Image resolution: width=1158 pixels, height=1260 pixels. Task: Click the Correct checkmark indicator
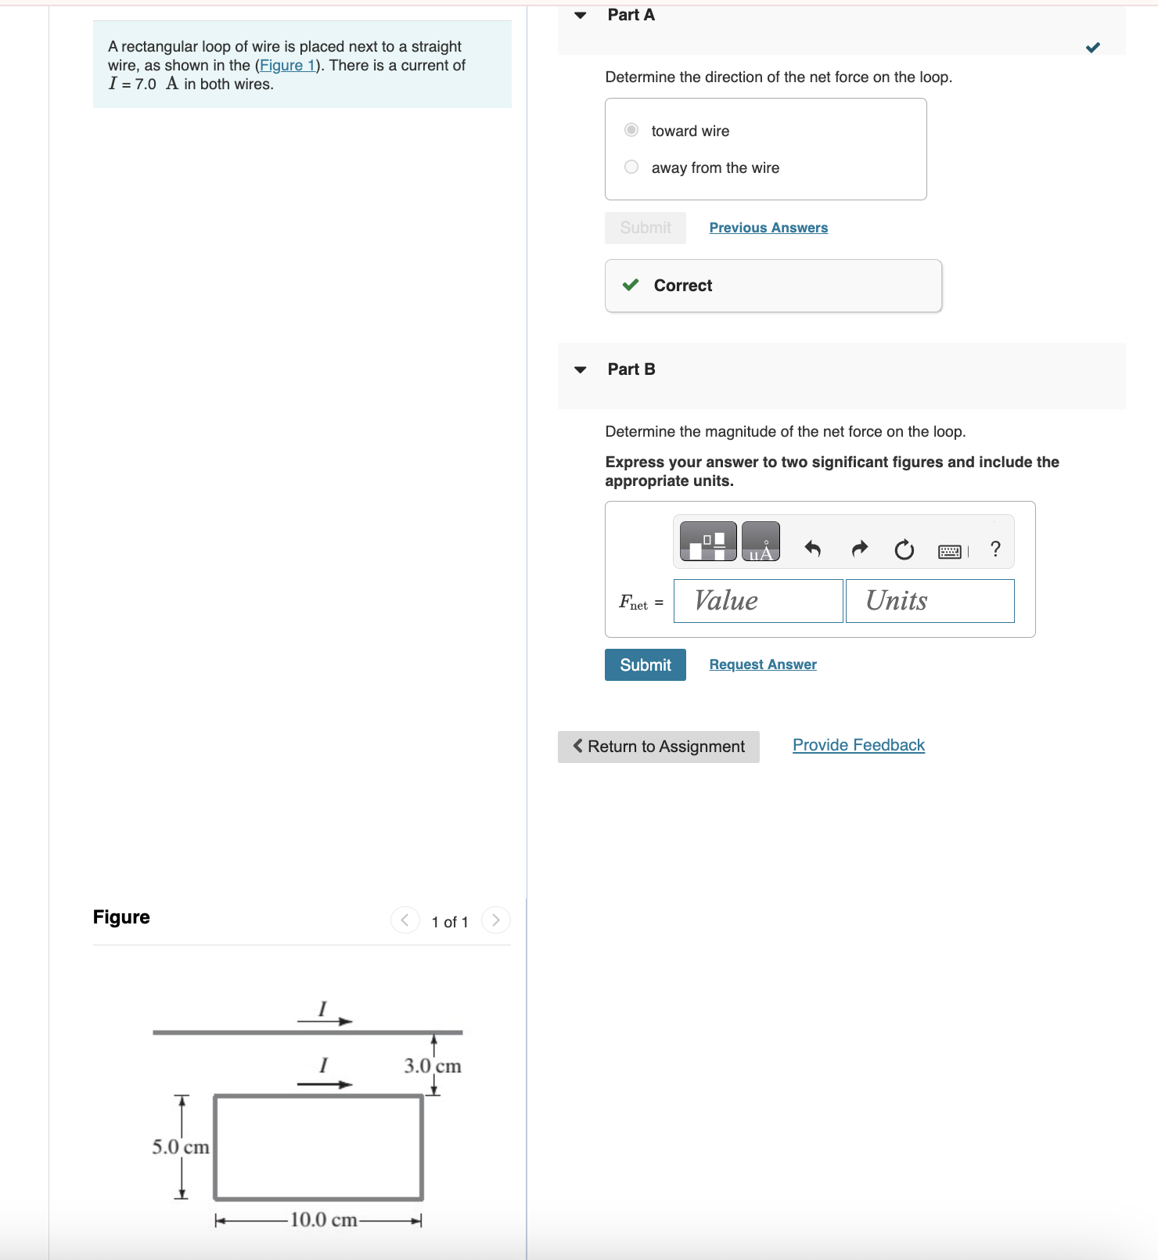pyautogui.click(x=631, y=286)
